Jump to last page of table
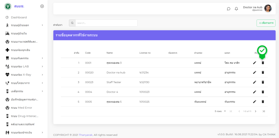 click(x=263, y=111)
